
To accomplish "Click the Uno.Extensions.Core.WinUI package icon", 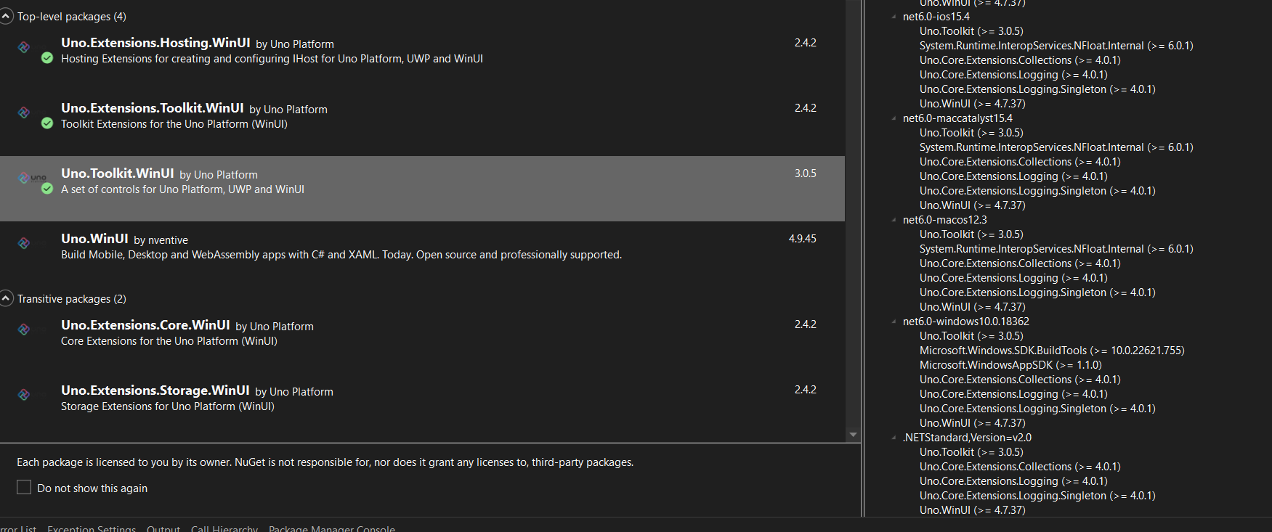I will [23, 330].
